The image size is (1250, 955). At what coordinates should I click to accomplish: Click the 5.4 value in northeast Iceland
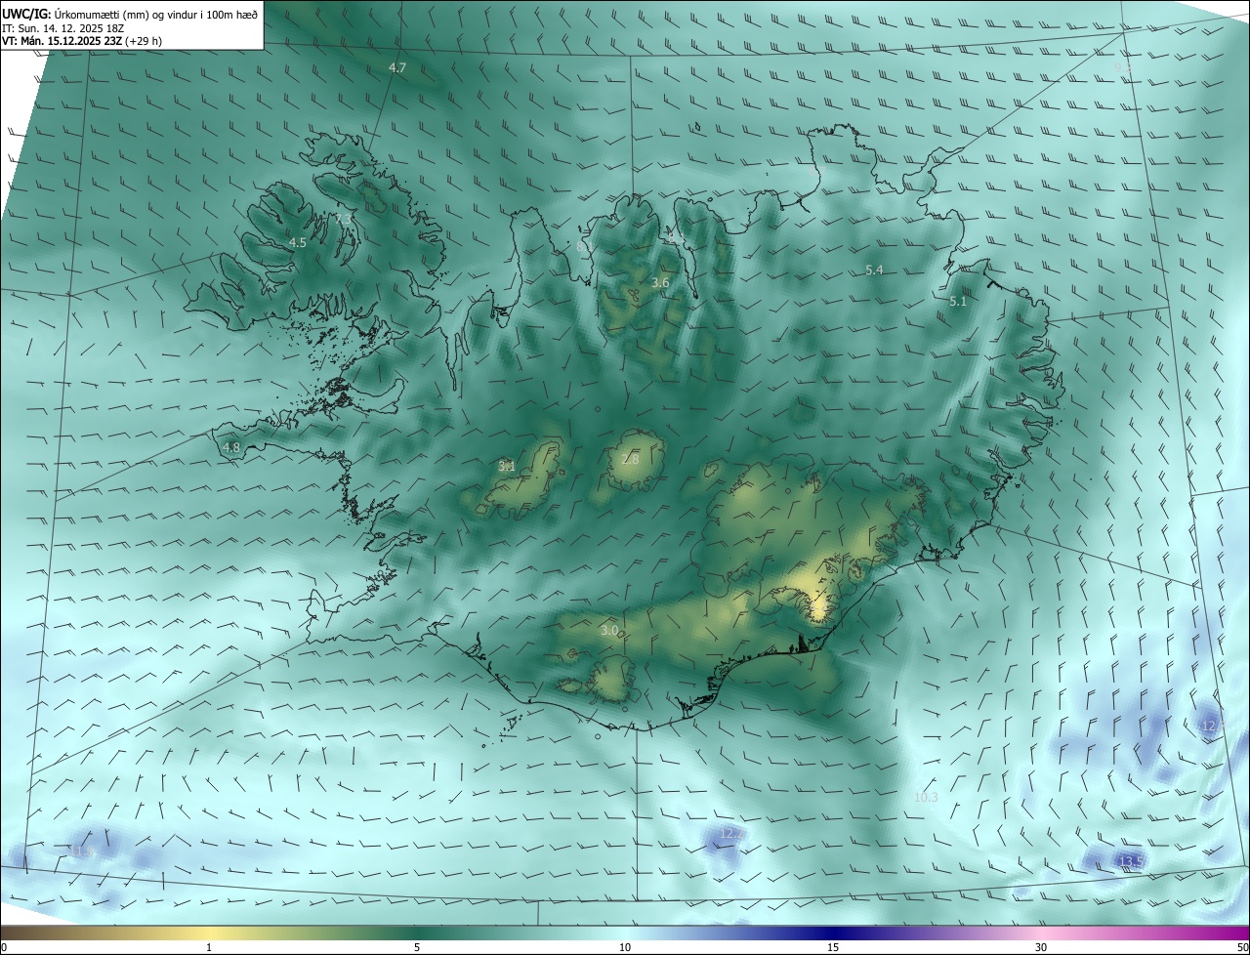874,270
